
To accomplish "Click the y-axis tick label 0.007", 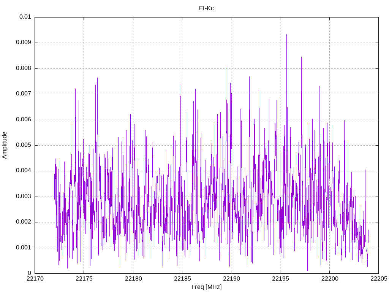I will [23, 94].
